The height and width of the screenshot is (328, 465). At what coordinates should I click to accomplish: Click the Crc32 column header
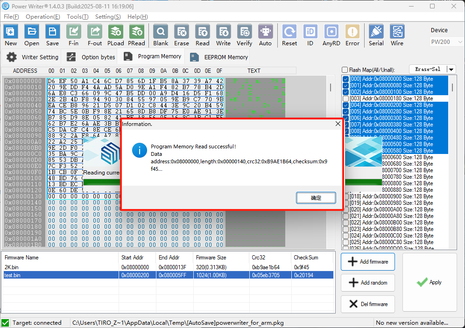coord(270,258)
